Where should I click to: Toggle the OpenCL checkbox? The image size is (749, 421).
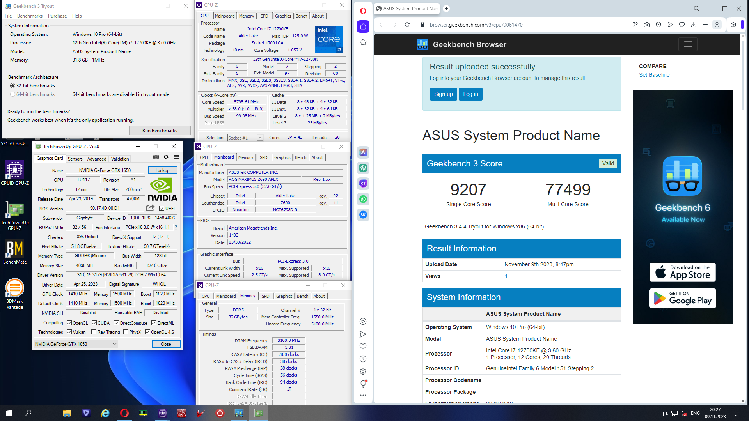click(x=69, y=323)
